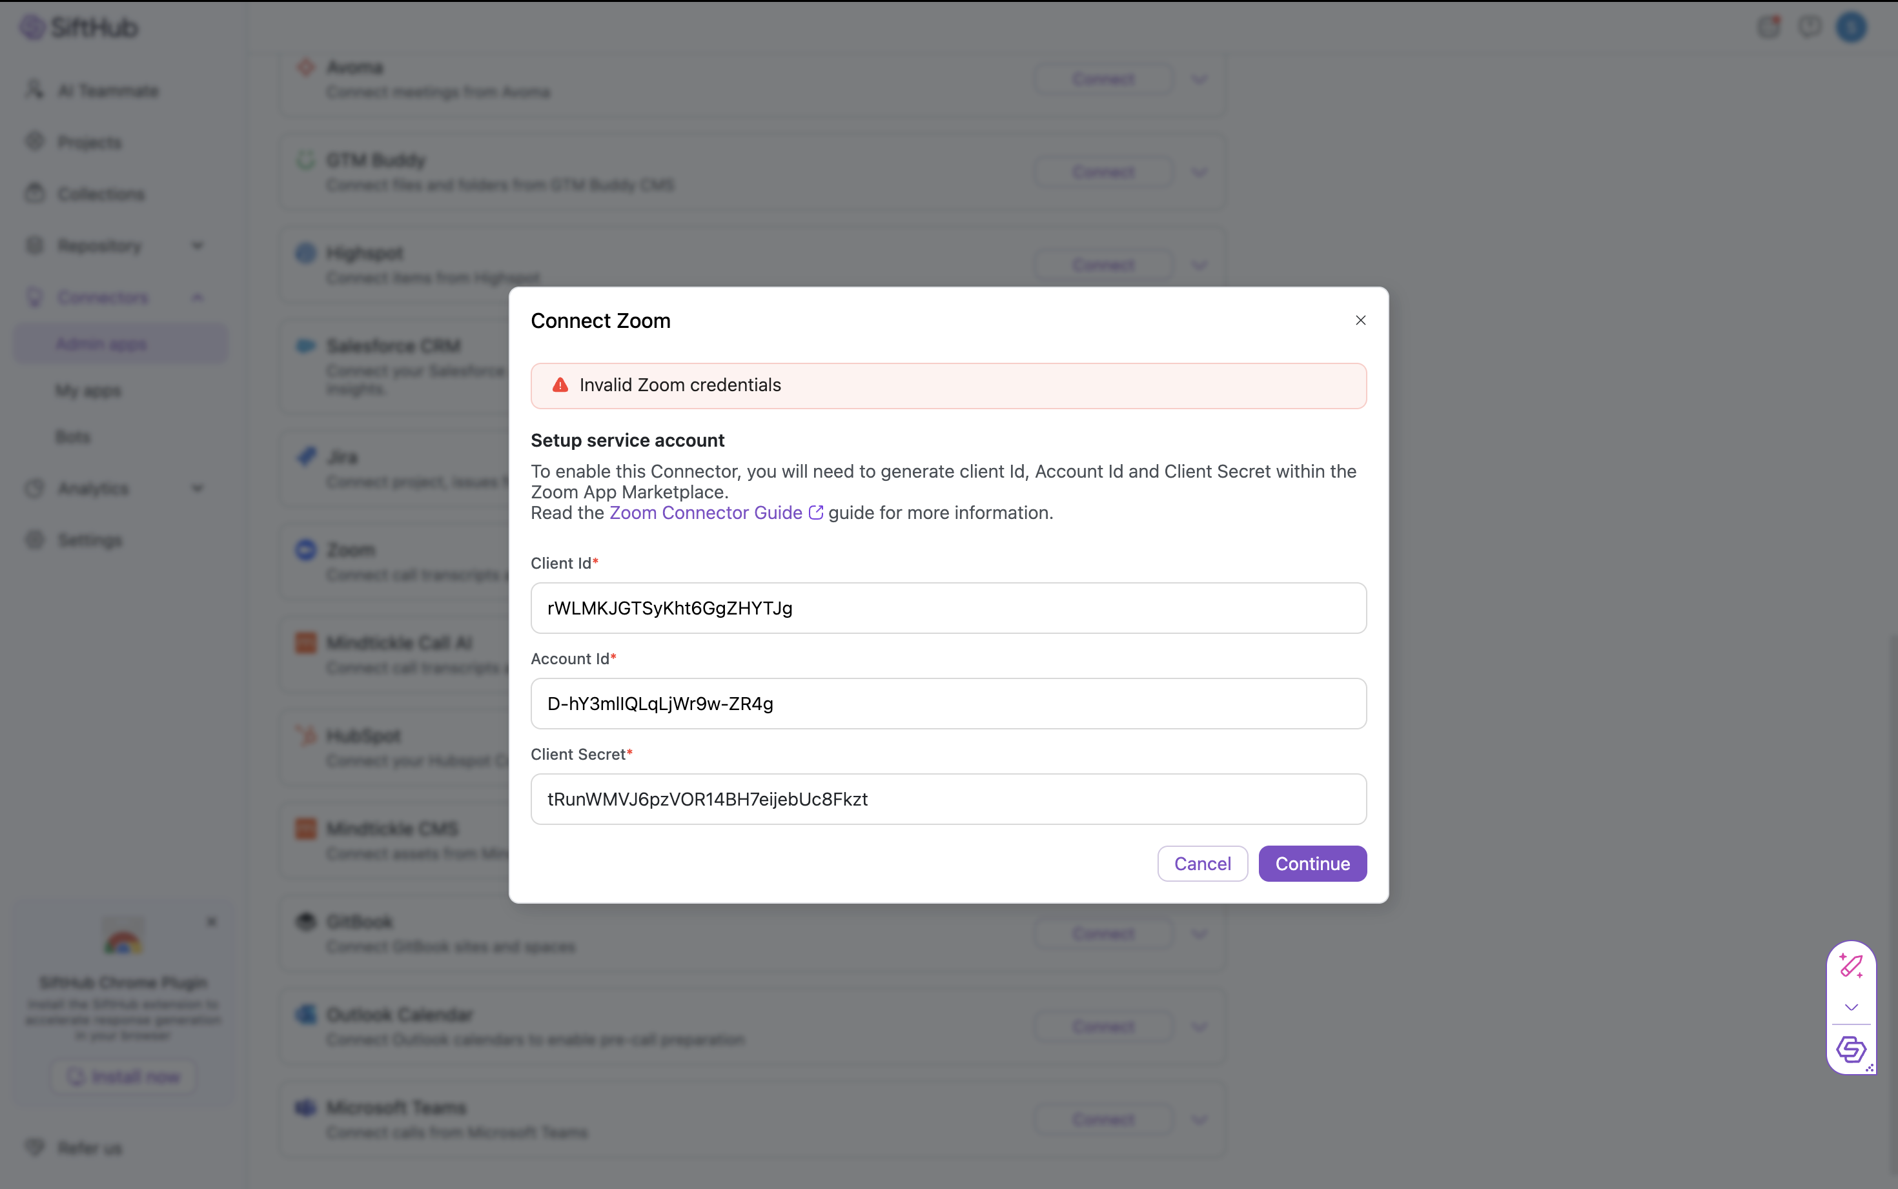Expand the Repository sidebar menu

pyautogui.click(x=198, y=245)
